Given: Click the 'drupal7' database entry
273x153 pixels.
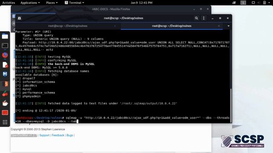Looking at the screenshot, I should click(29, 78).
